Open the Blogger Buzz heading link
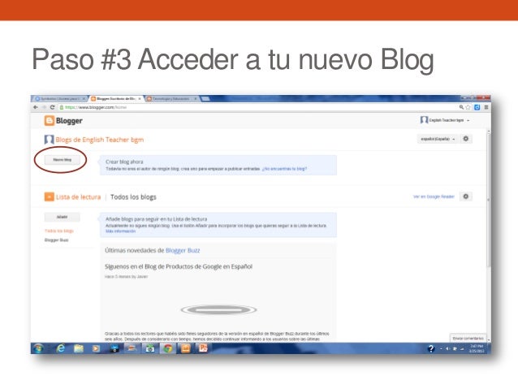Image resolution: width=518 pixels, height=389 pixels. pos(183,250)
